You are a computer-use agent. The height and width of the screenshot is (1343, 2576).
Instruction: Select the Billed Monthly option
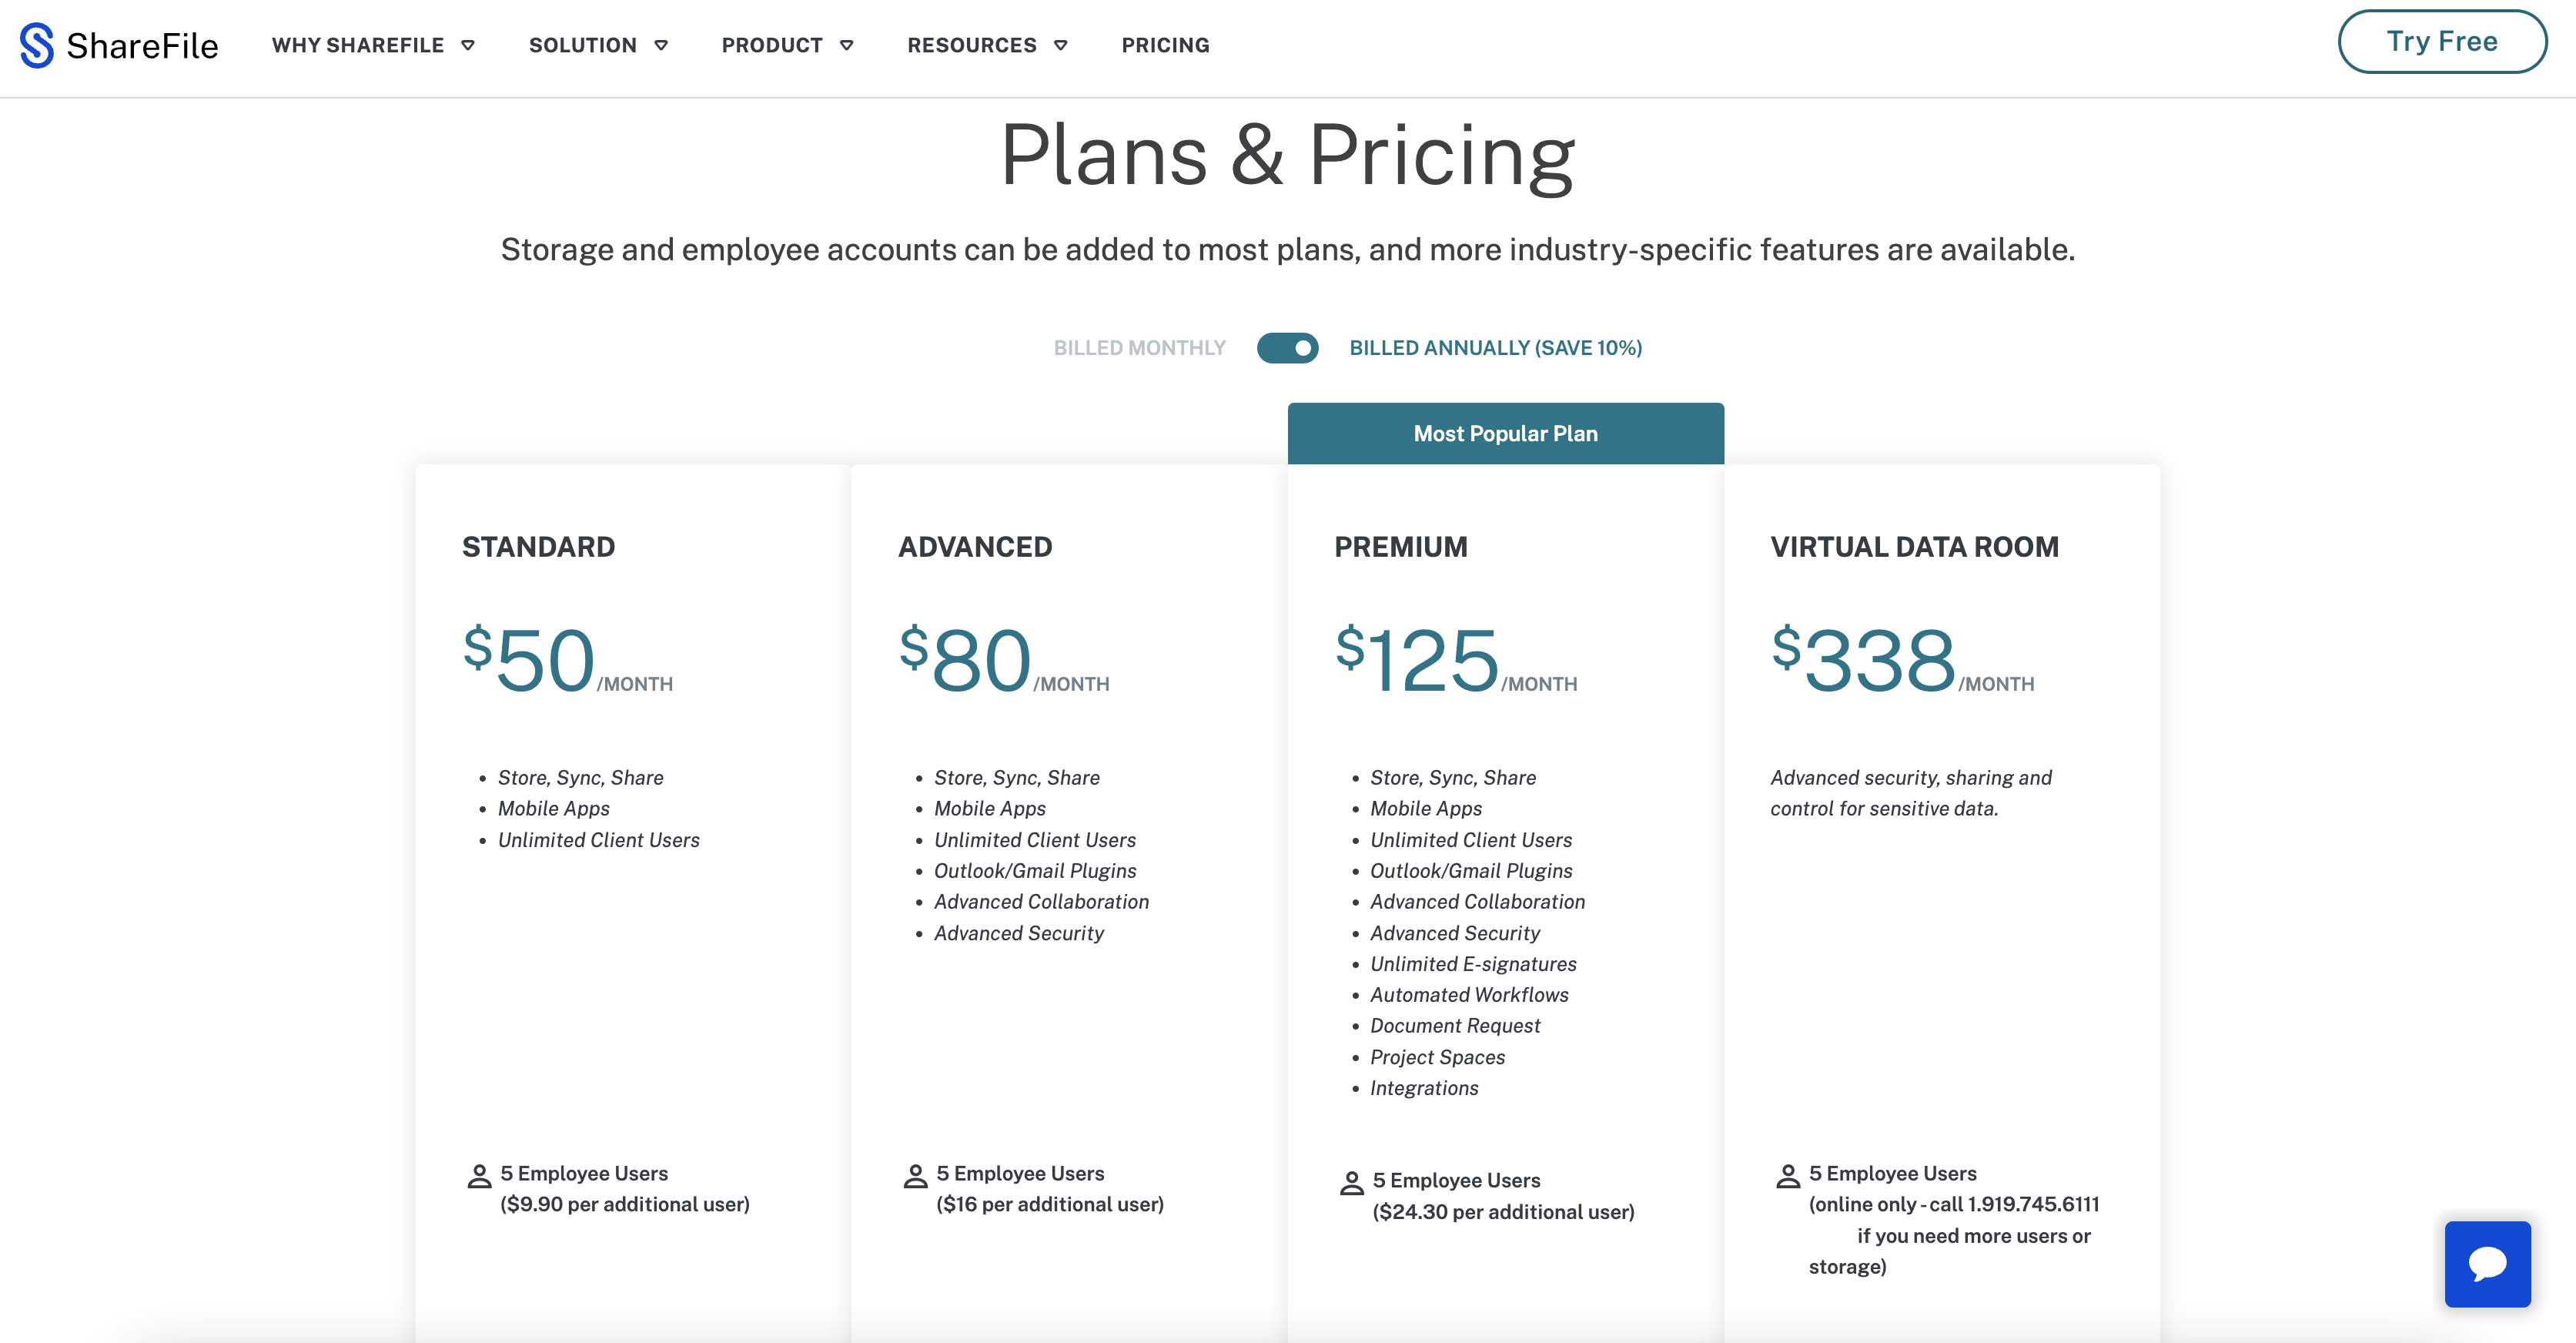pyautogui.click(x=1139, y=348)
